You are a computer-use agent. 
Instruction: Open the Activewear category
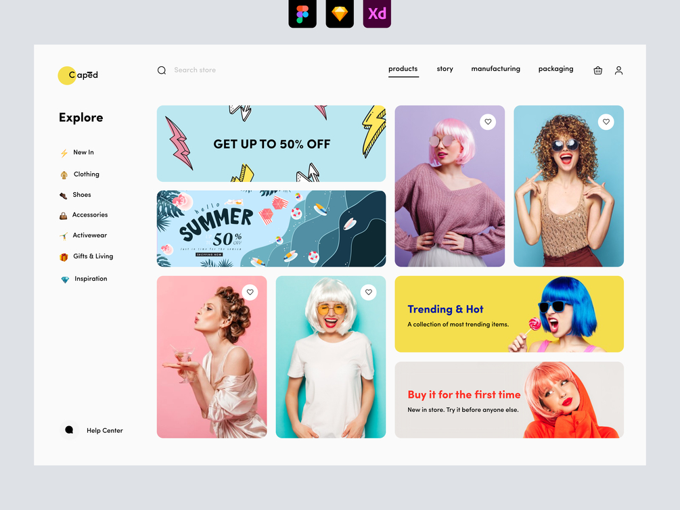pos(83,235)
